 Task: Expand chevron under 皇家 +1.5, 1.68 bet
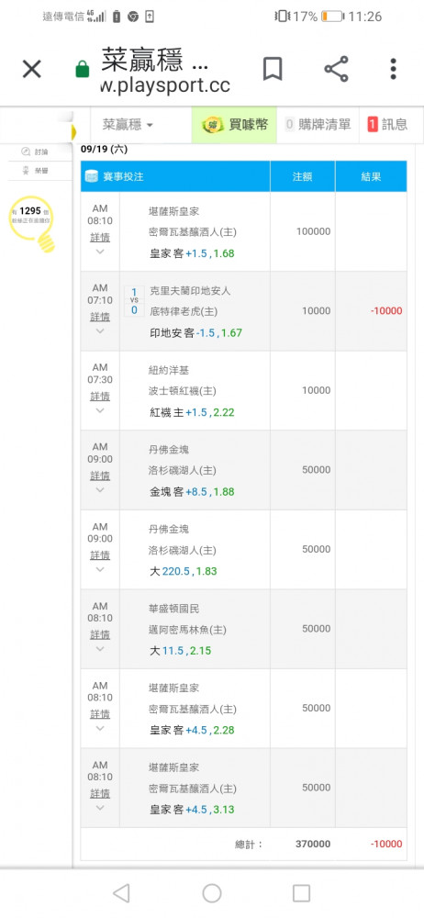pos(99,252)
